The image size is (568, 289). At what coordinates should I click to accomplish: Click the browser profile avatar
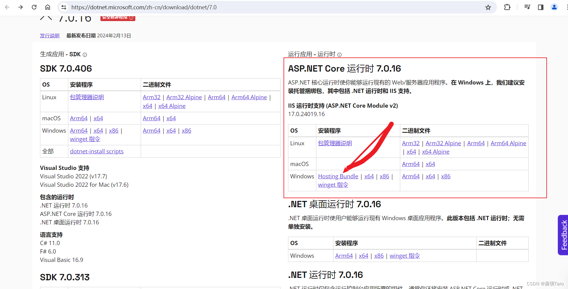tap(554, 7)
